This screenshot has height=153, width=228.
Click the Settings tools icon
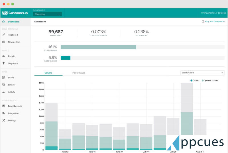pyautogui.click(x=4, y=120)
